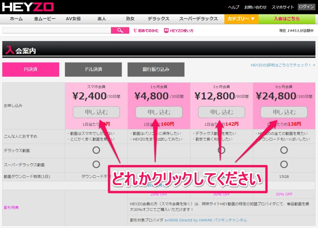Click 申し込む under ¥4,800 plan

coord(159,112)
